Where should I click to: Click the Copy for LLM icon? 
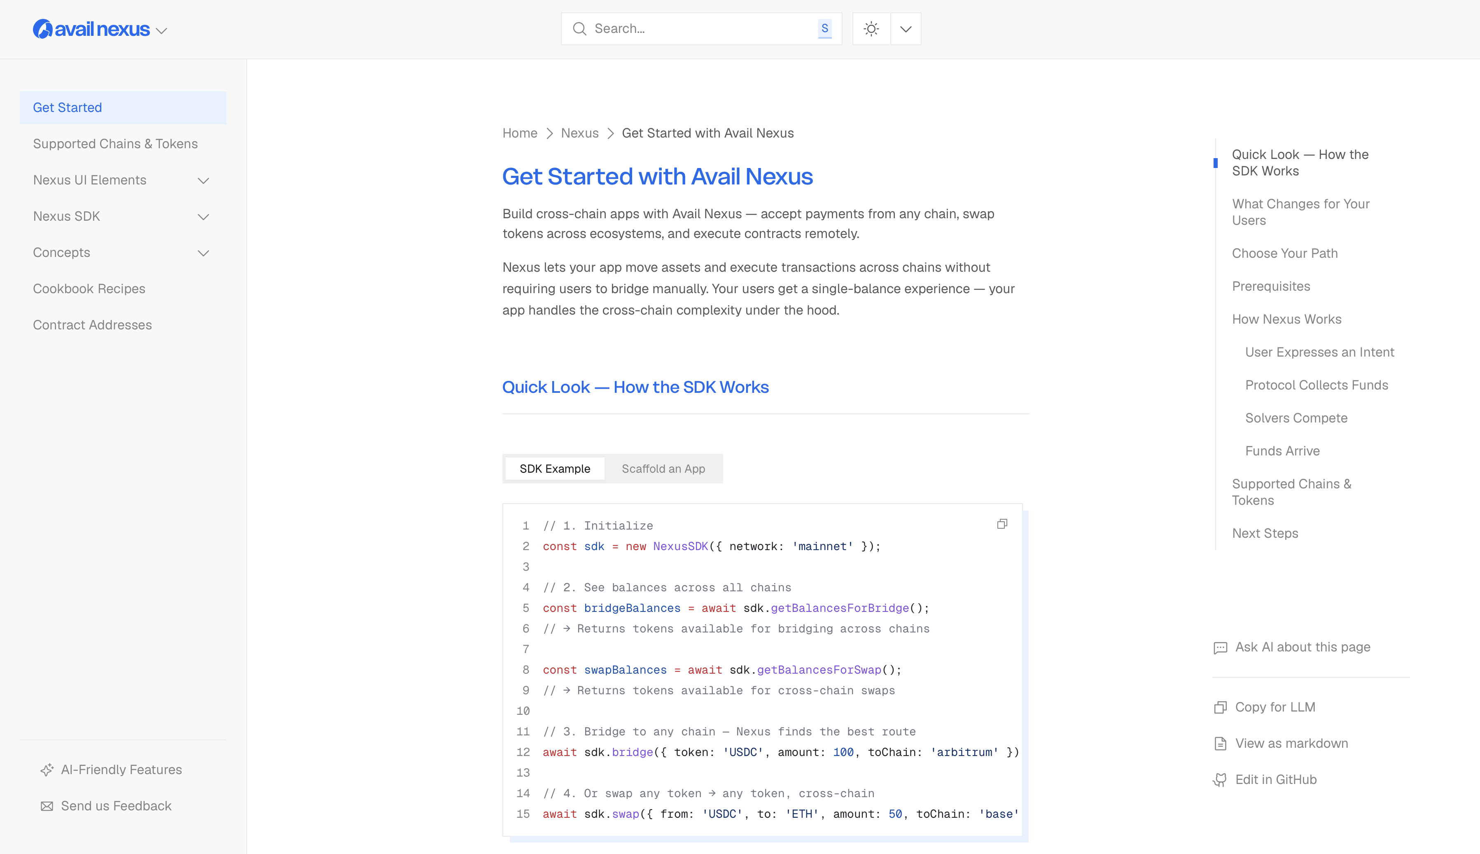[x=1220, y=707]
